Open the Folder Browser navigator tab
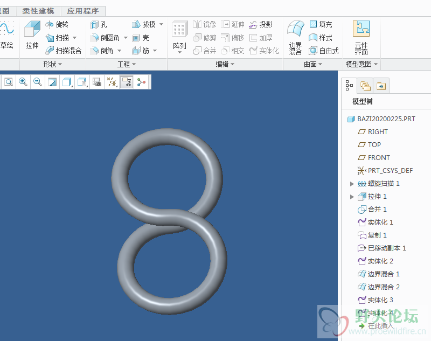The image size is (431, 341). tap(365, 86)
